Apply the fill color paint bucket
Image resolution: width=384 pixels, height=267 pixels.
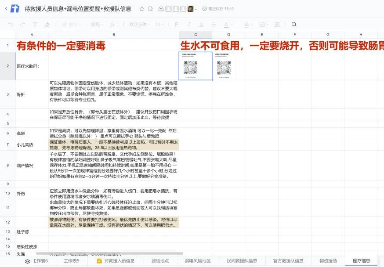[246, 25]
